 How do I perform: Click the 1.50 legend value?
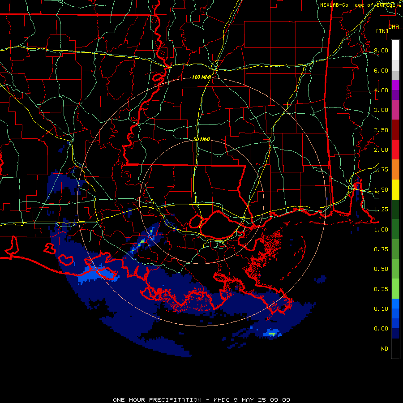(x=381, y=190)
